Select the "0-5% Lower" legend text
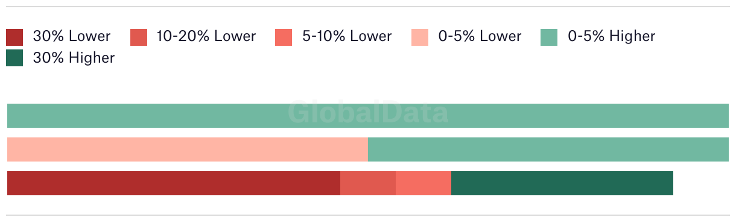736x223 pixels. pos(480,36)
